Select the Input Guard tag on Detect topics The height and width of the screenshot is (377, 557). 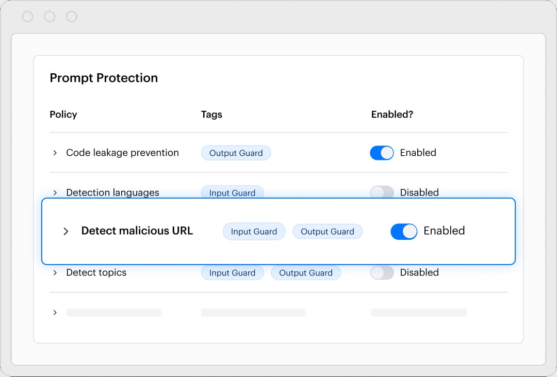coord(232,272)
